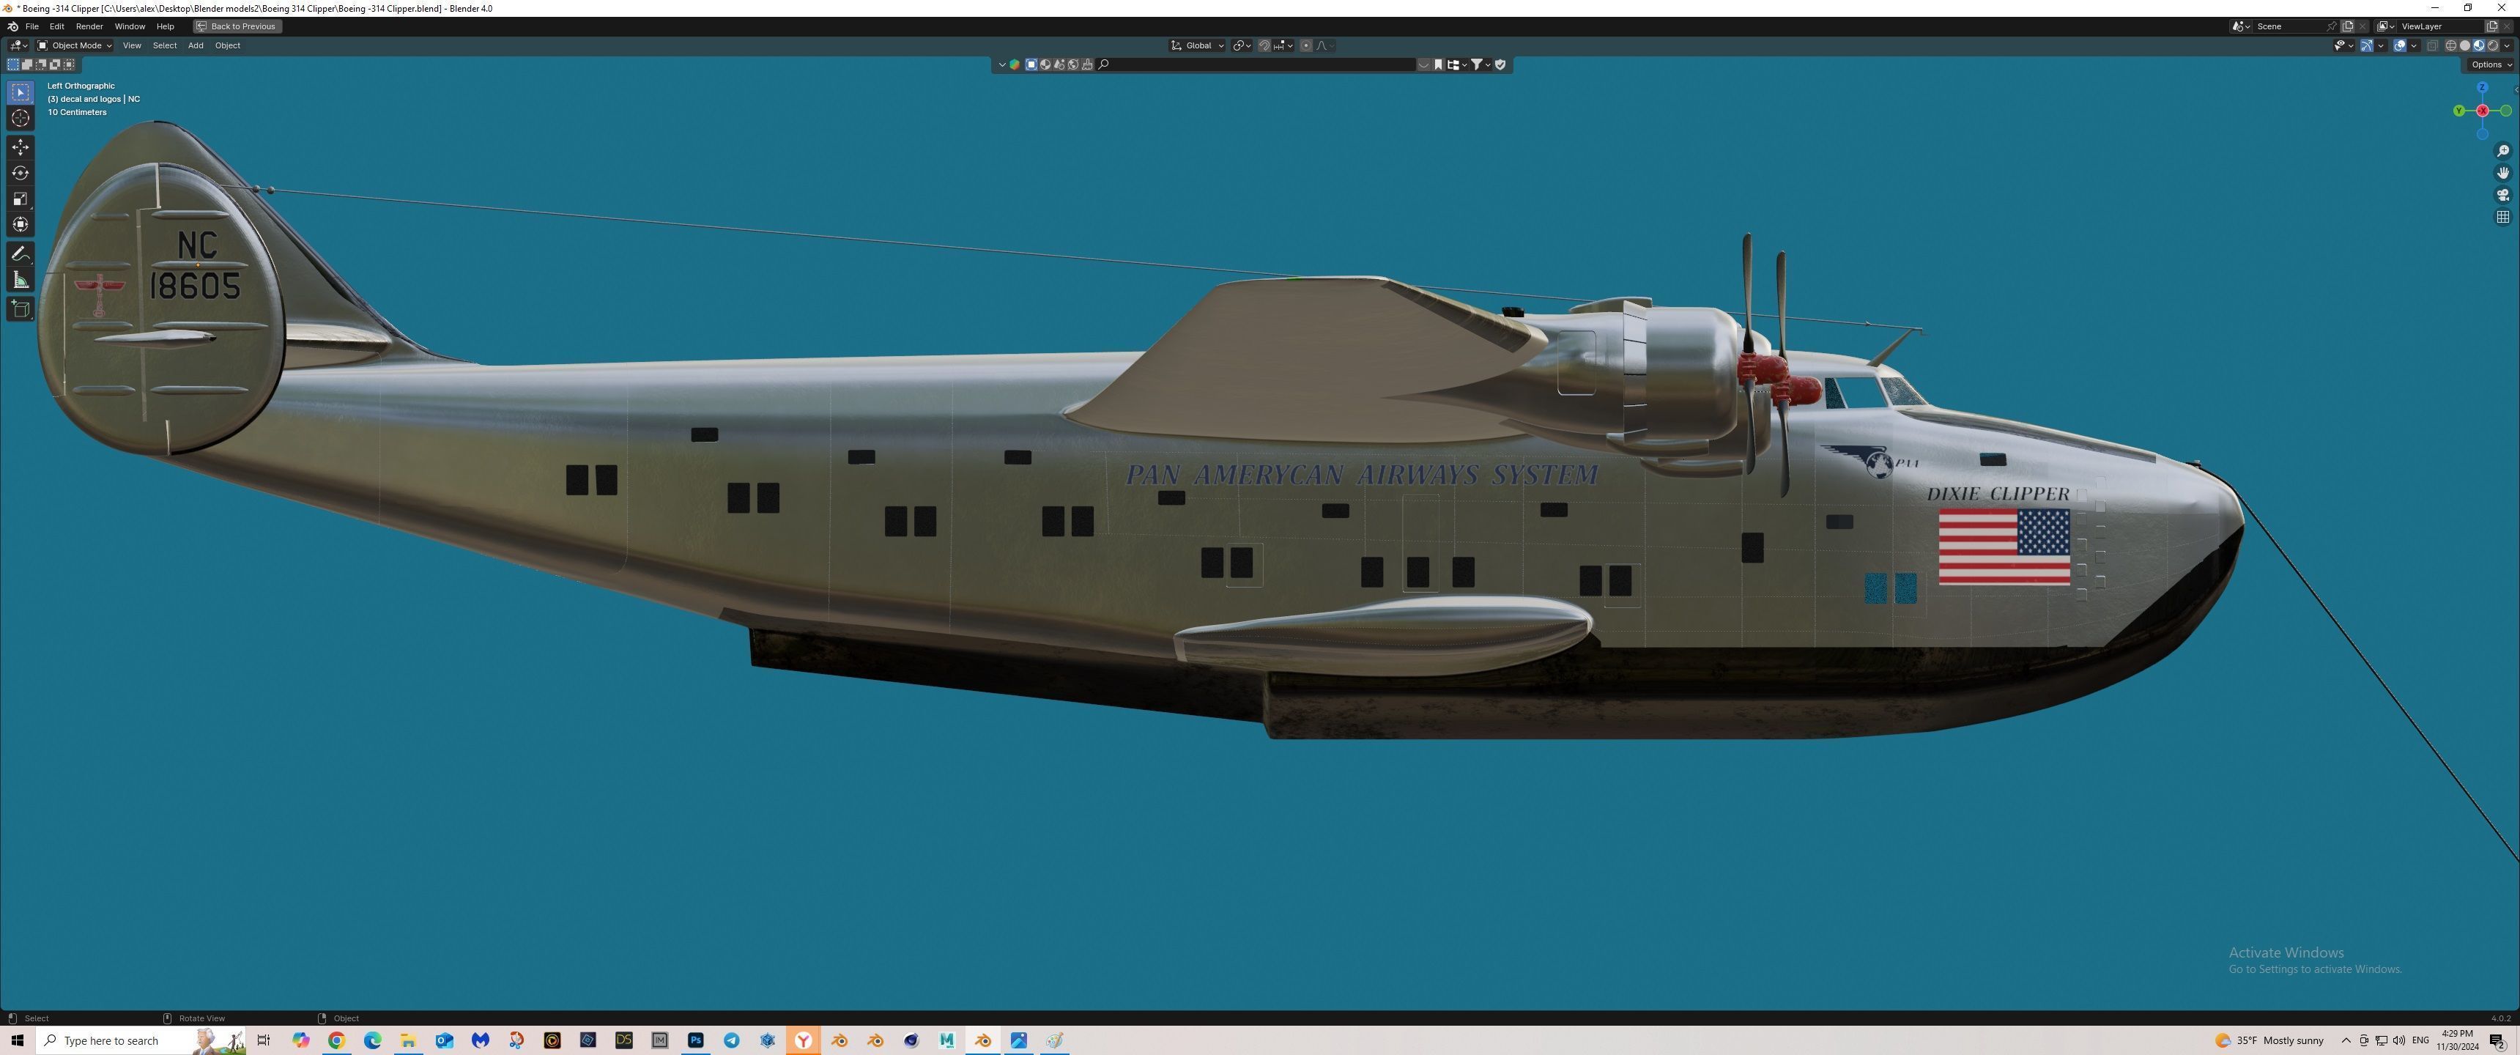Open the Window menu

click(129, 26)
